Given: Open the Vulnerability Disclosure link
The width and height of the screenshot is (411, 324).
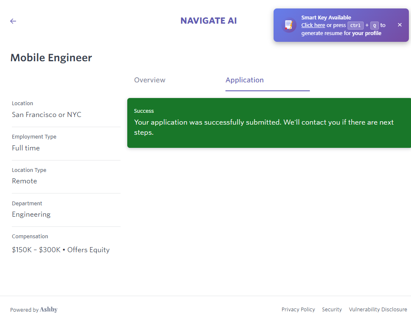Looking at the screenshot, I should (378, 310).
